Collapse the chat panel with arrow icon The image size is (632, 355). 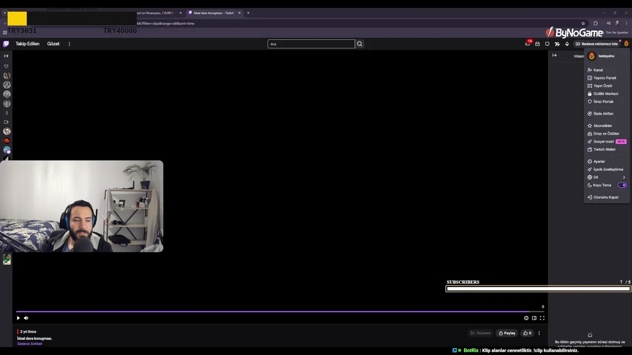[554, 56]
